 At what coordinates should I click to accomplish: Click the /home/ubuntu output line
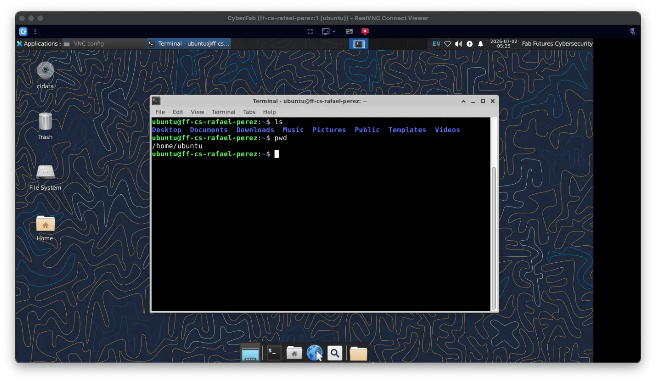[x=177, y=146]
